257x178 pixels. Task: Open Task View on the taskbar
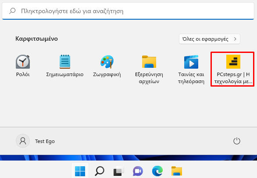pos(119,171)
